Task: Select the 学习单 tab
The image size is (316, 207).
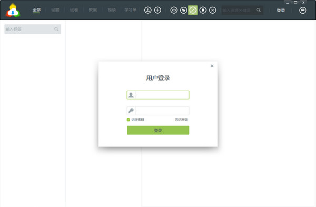Action: point(130,10)
